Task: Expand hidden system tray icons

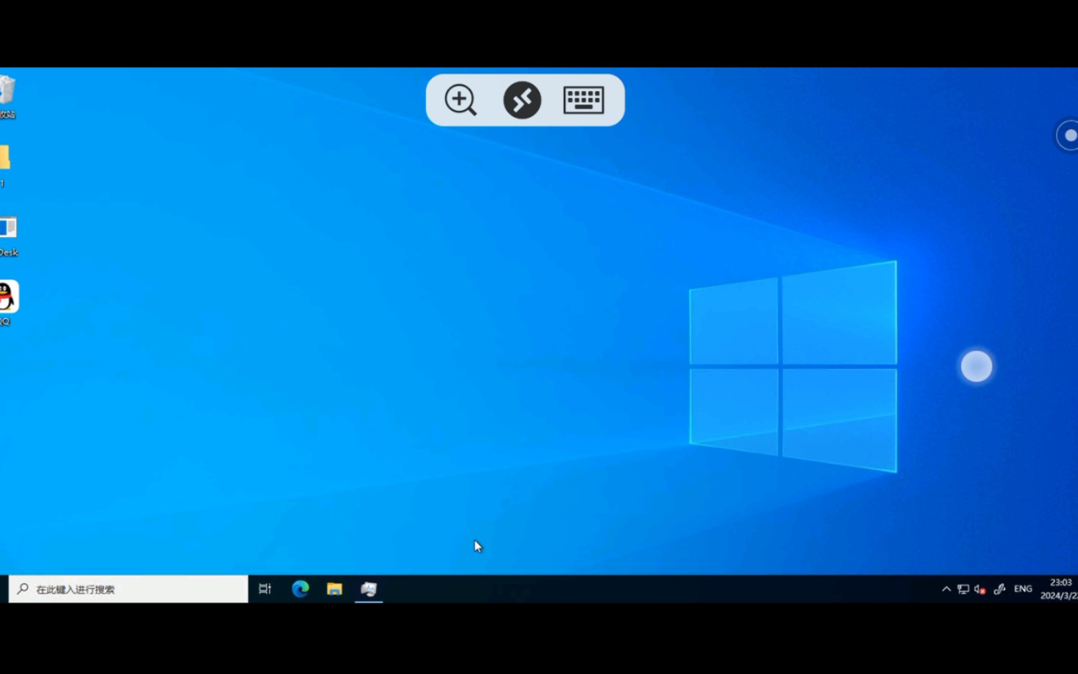Action: pyautogui.click(x=946, y=589)
